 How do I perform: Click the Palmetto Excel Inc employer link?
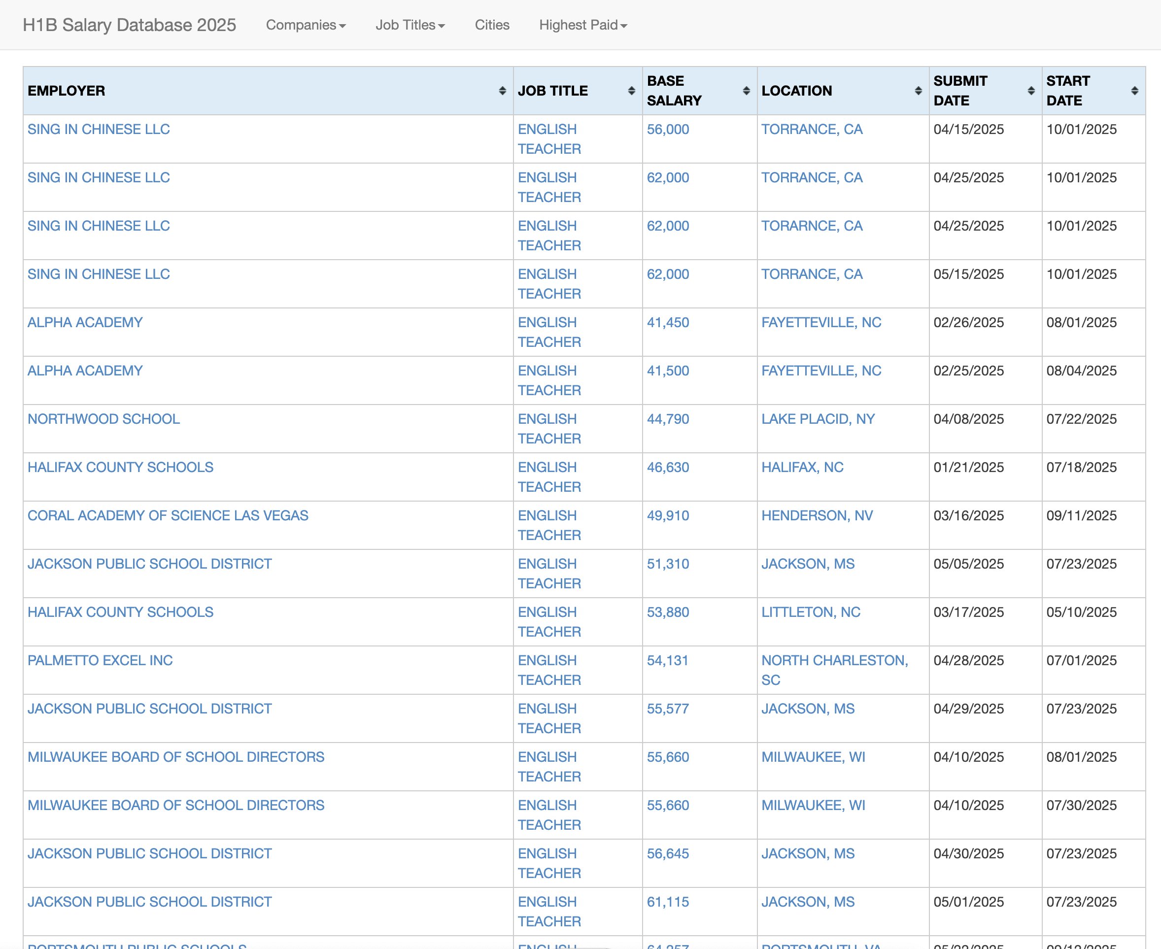[x=100, y=660]
